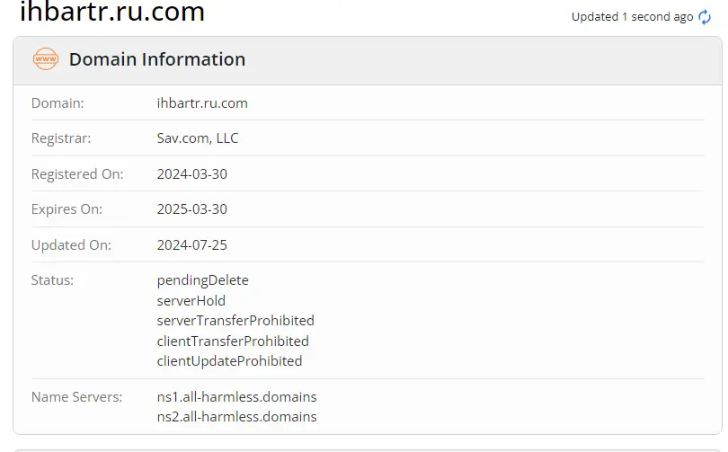Click the Updated 1 second ago text

632,17
